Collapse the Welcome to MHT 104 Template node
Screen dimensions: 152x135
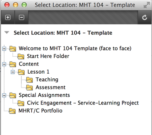pyautogui.click(x=4, y=49)
